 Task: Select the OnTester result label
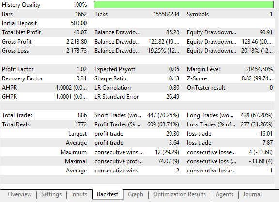pyautogui.click(x=206, y=88)
